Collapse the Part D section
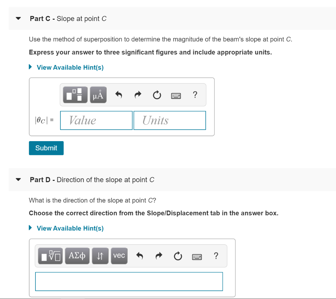This screenshot has width=336, height=299. pos(18,180)
